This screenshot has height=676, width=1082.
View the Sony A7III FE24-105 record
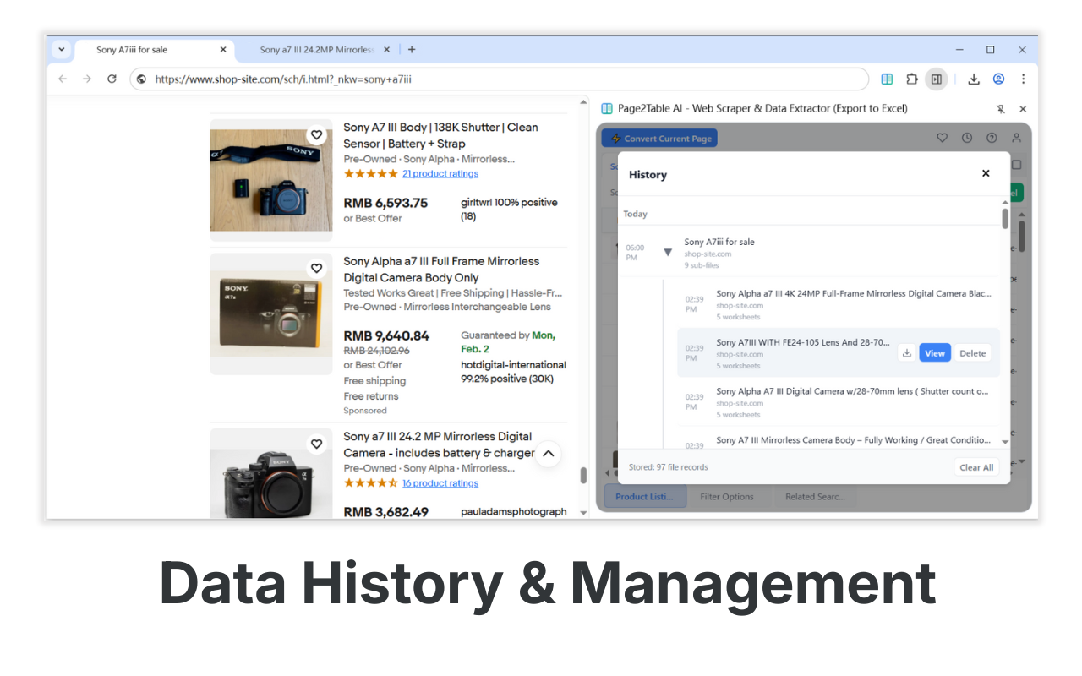pos(935,353)
